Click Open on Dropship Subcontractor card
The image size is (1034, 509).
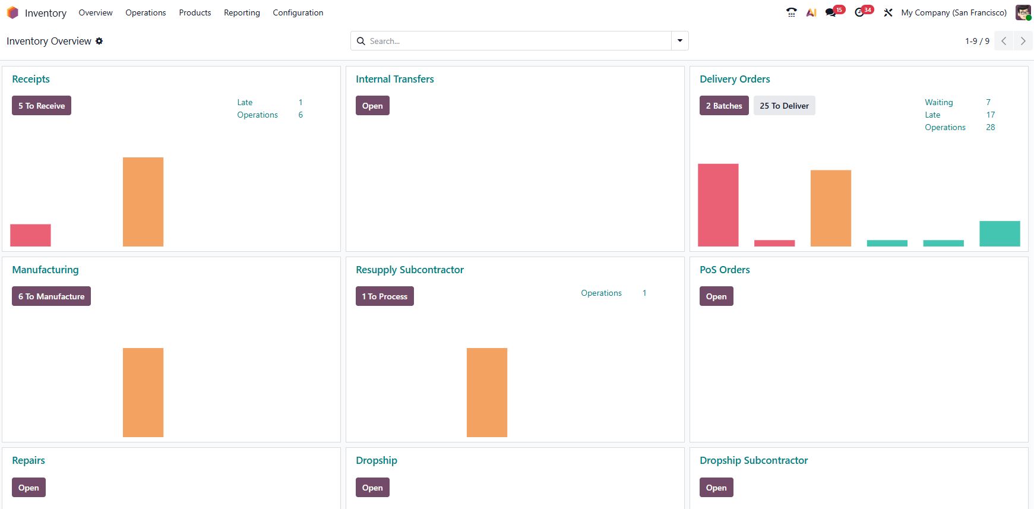point(716,488)
